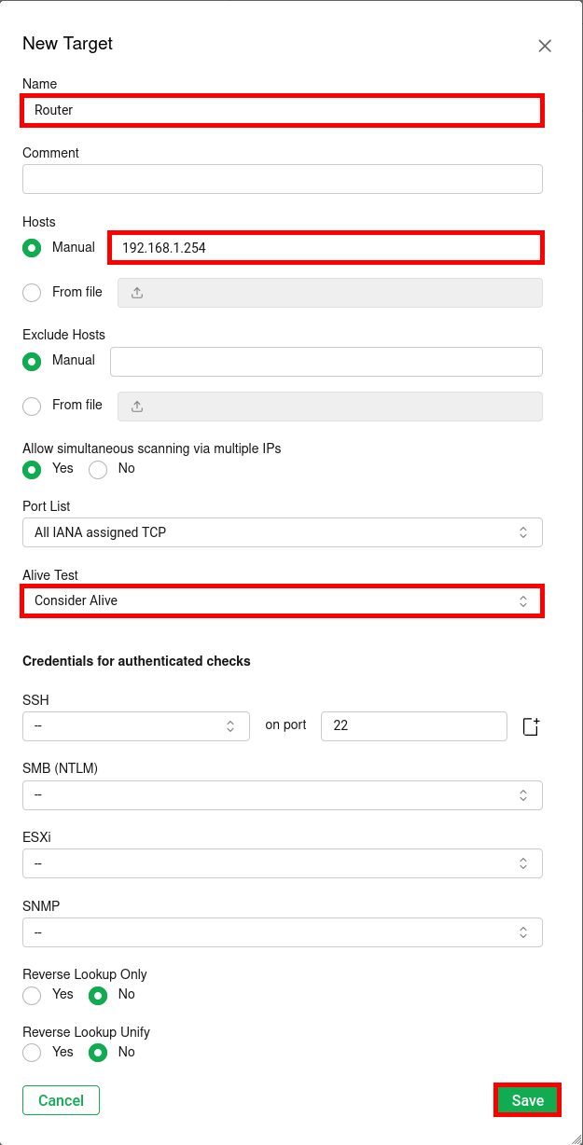Image resolution: width=583 pixels, height=1145 pixels.
Task: Click the SSH port field showing 22
Action: 413,725
